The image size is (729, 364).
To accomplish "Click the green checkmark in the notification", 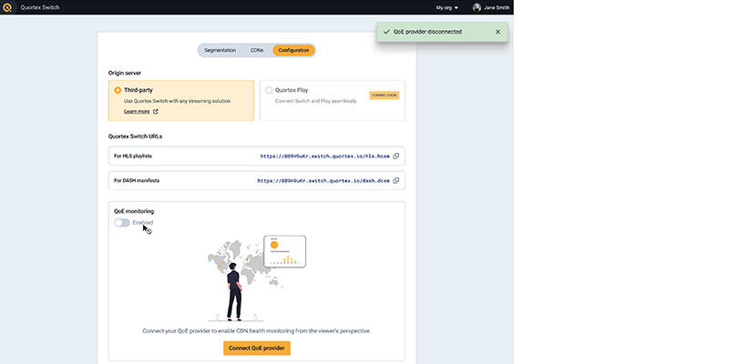I will (x=385, y=32).
